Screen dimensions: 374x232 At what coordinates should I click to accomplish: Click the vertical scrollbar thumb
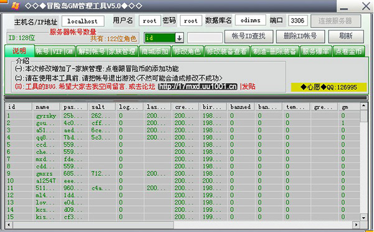pyautogui.click(x=364, y=116)
